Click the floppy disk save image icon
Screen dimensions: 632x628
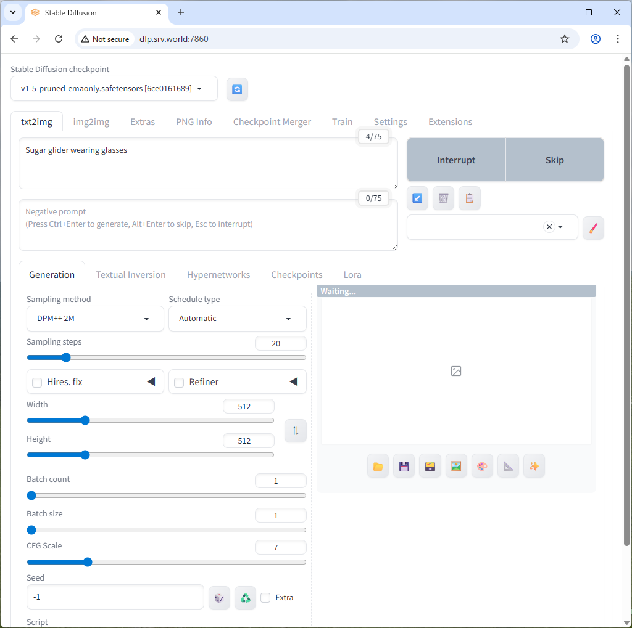404,467
